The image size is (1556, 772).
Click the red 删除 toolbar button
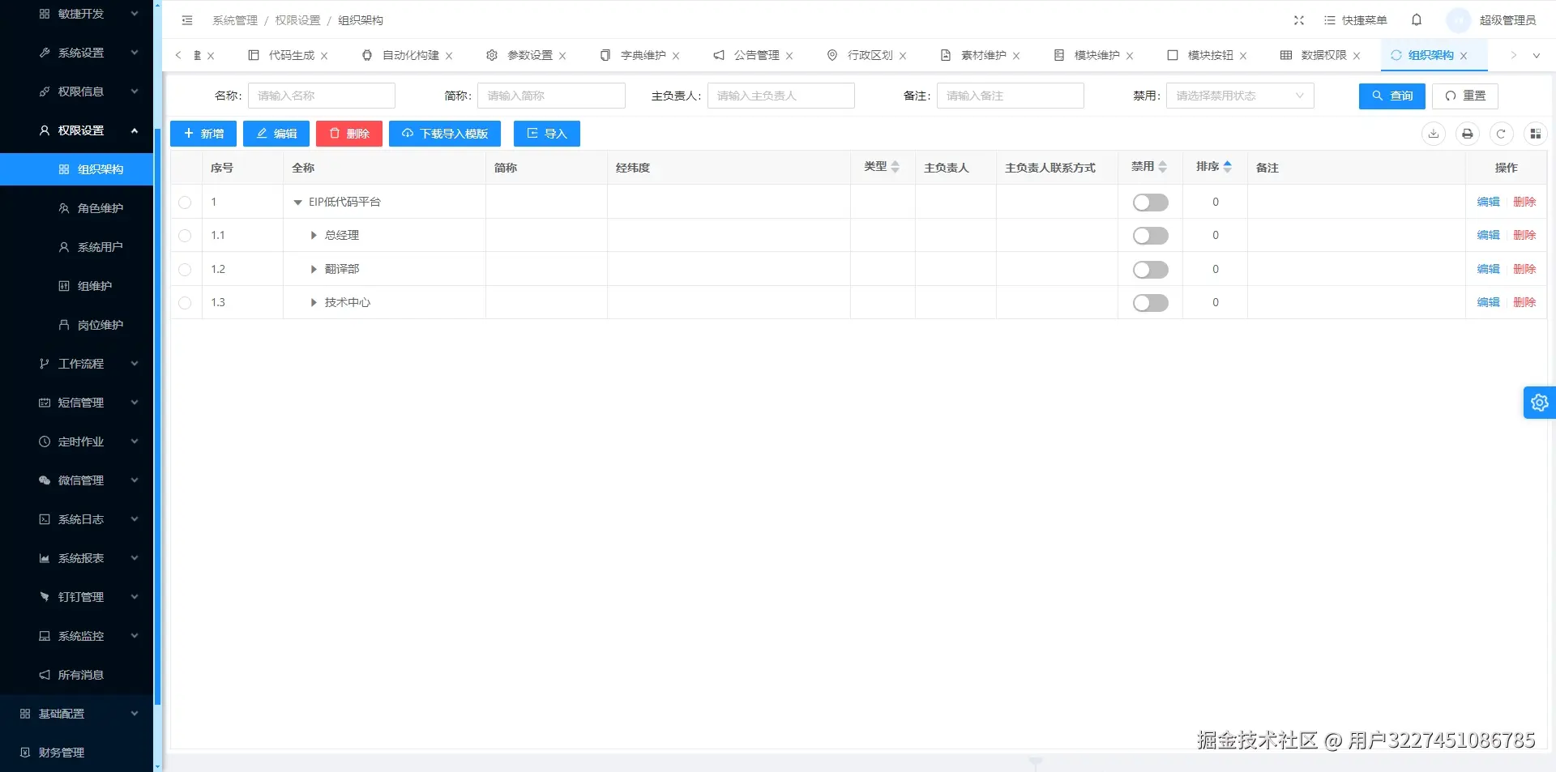[x=349, y=134]
